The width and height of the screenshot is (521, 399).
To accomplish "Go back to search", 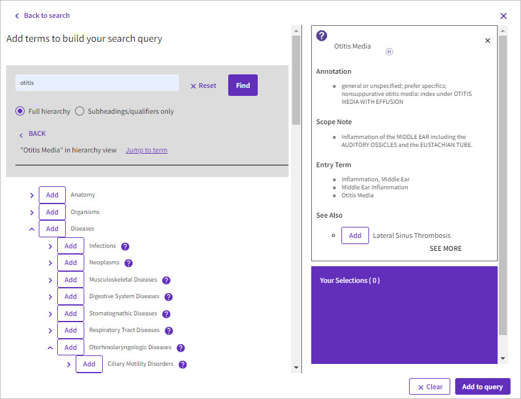I will tap(42, 15).
